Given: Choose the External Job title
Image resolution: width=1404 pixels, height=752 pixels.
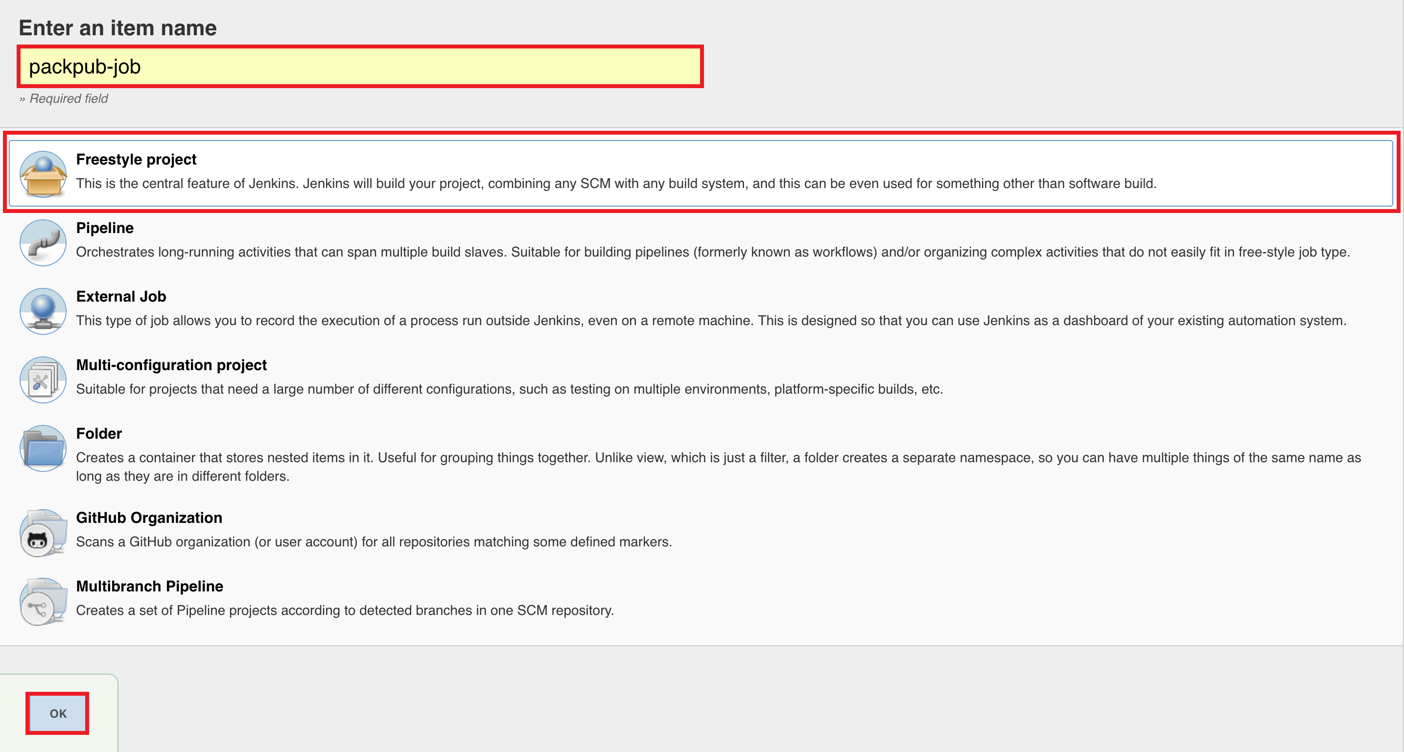Looking at the screenshot, I should point(121,296).
